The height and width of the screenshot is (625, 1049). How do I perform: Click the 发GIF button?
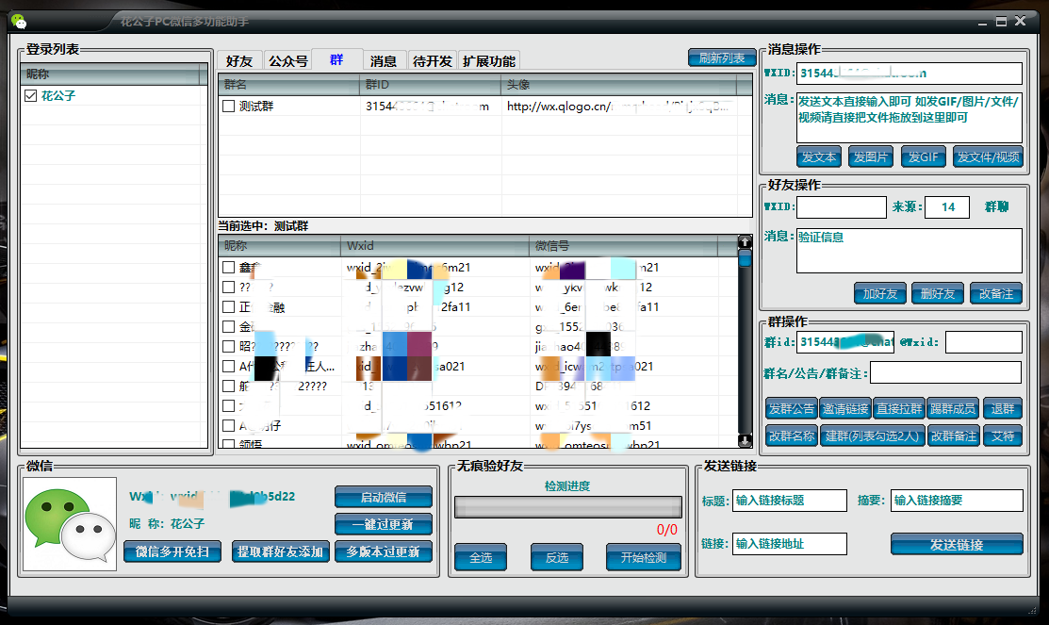coord(924,157)
